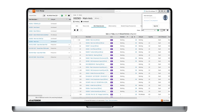Click the Sign Out button
Screen dimensions: 199x112
(156, 26)
